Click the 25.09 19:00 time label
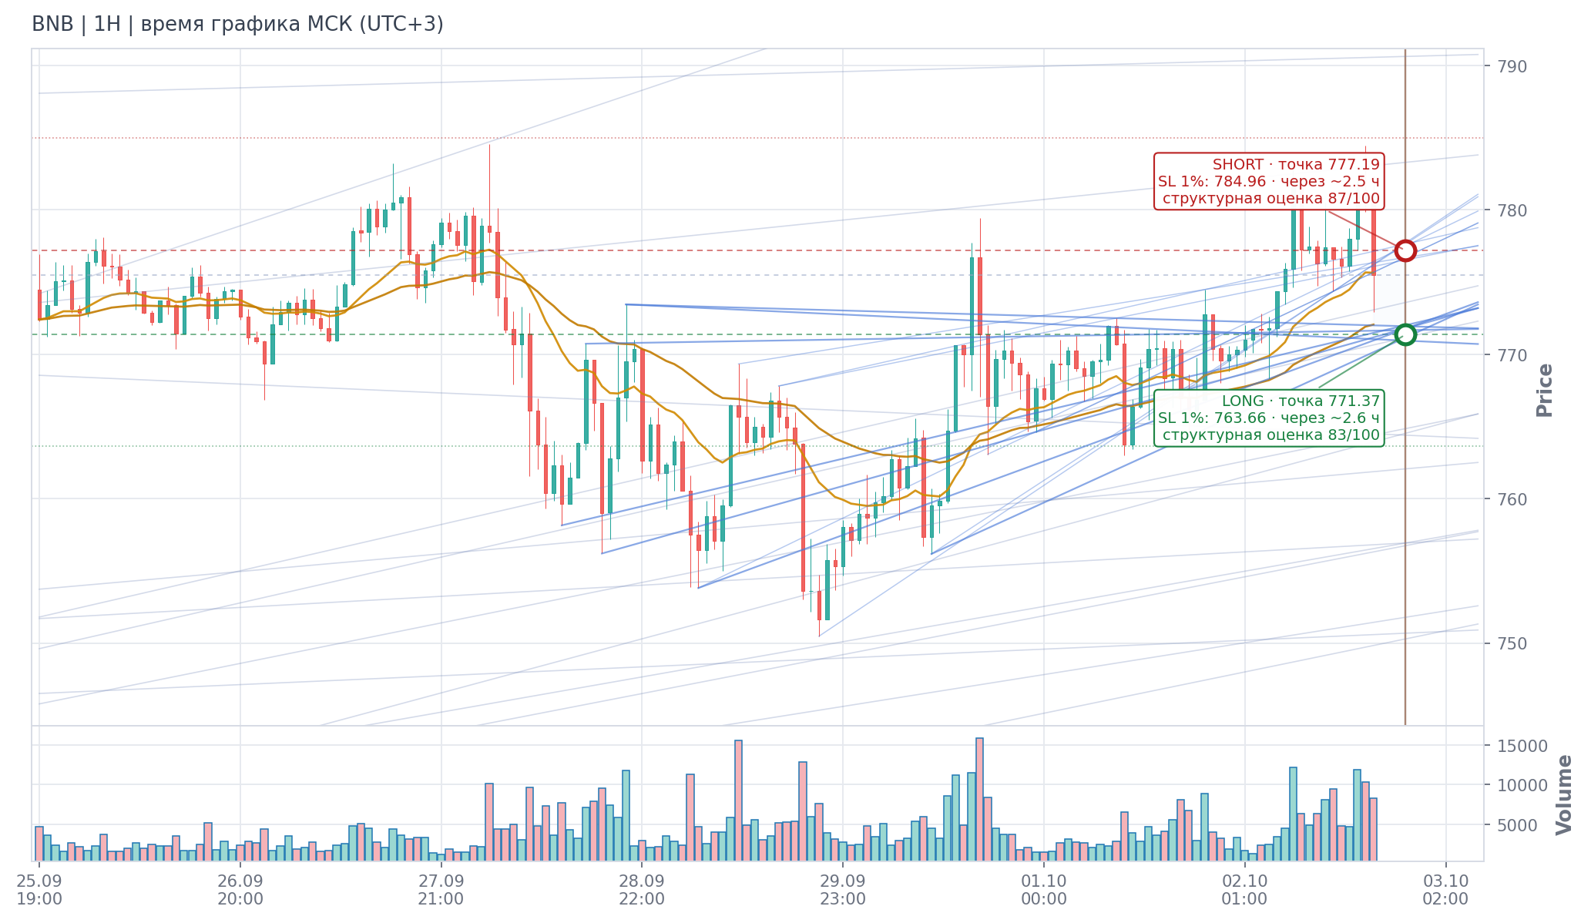This screenshot has height=923, width=1591. point(39,890)
